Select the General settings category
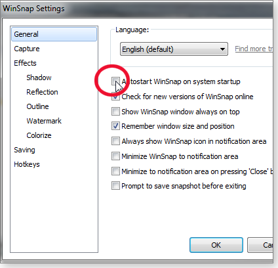Viewport: 278px width, 268px height. pyautogui.click(x=54, y=34)
